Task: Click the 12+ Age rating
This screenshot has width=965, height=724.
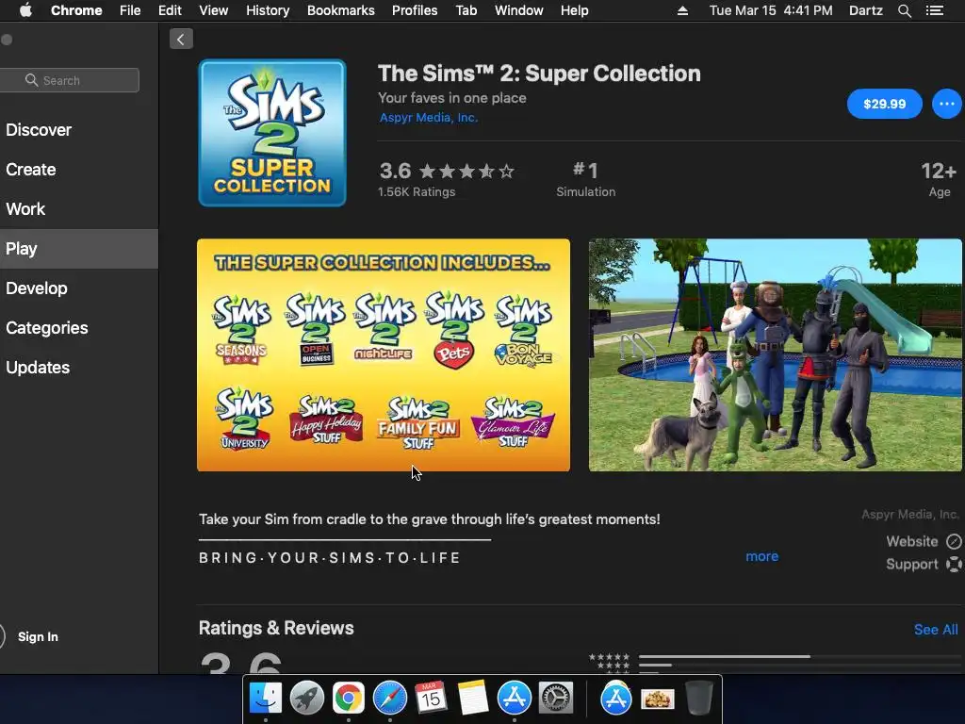Action: (939, 179)
